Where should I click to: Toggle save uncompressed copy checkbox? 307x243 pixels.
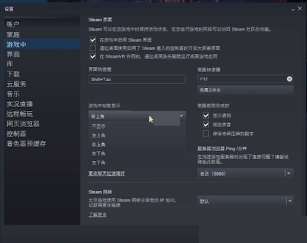pos(206,134)
